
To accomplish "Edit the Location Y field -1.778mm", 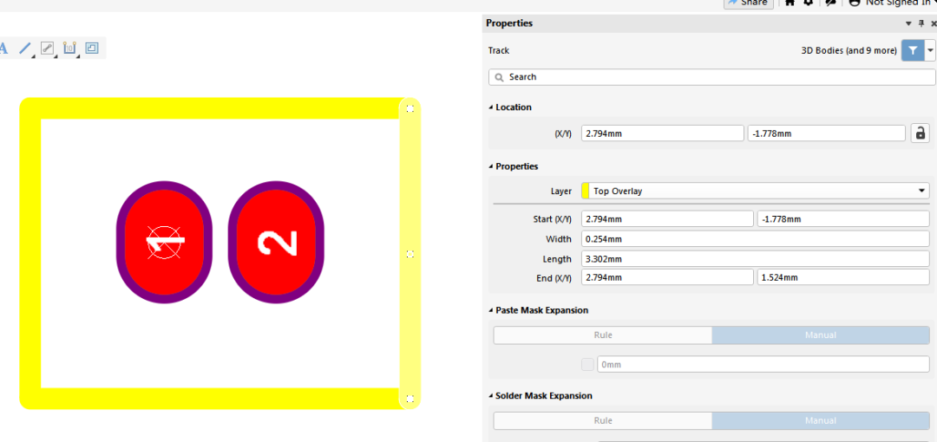I will coord(827,133).
